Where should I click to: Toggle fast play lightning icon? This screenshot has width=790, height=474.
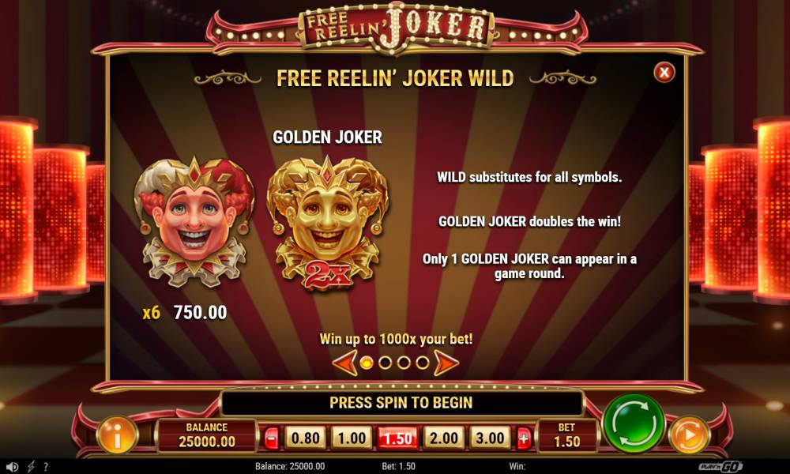(31, 466)
